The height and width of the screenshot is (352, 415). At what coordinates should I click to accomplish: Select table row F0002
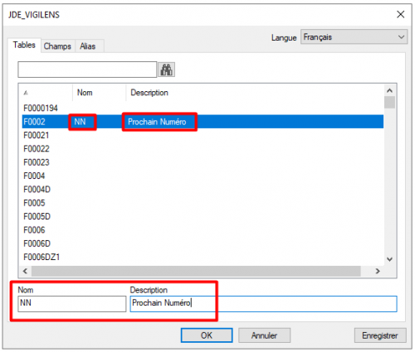[203, 122]
